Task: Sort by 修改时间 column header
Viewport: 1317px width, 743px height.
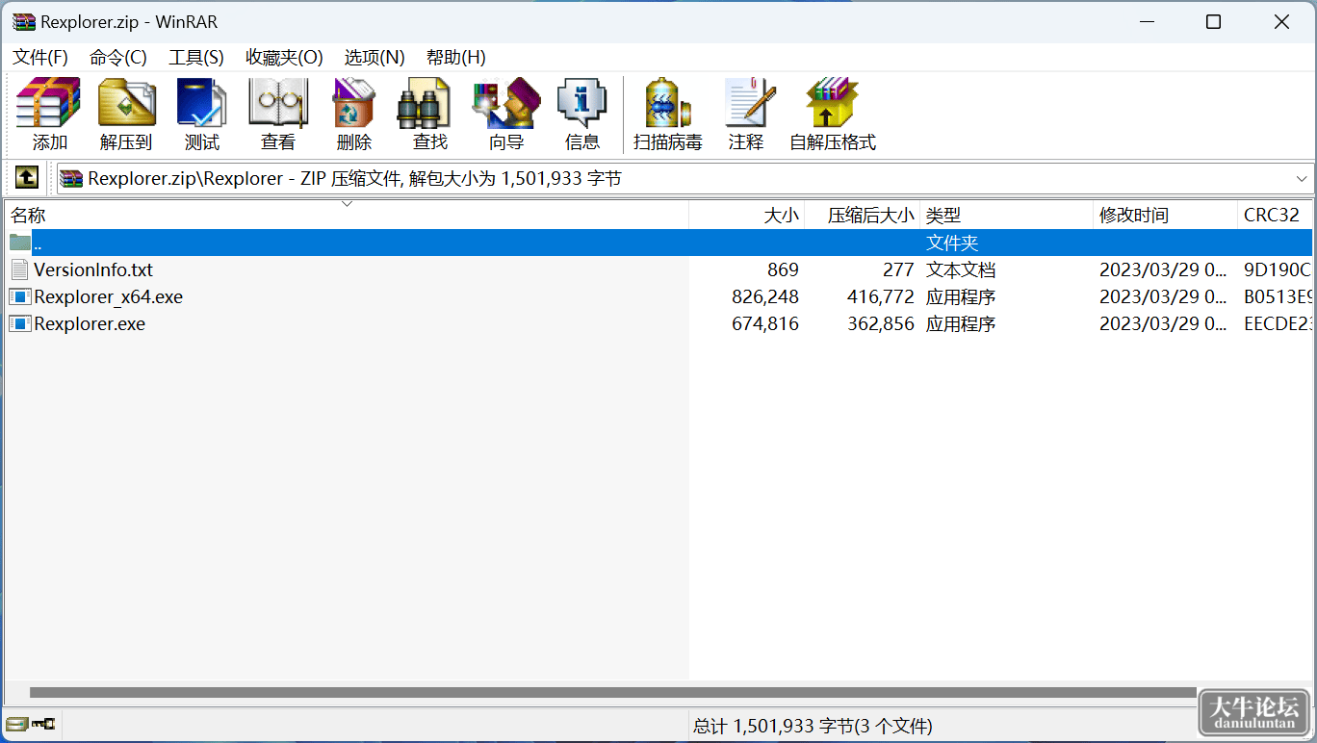Action: click(x=1166, y=216)
